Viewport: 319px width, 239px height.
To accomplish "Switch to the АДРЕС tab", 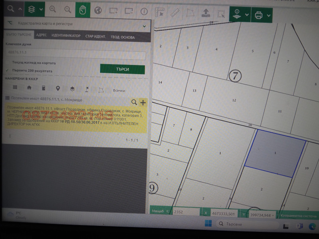I will [41, 35].
